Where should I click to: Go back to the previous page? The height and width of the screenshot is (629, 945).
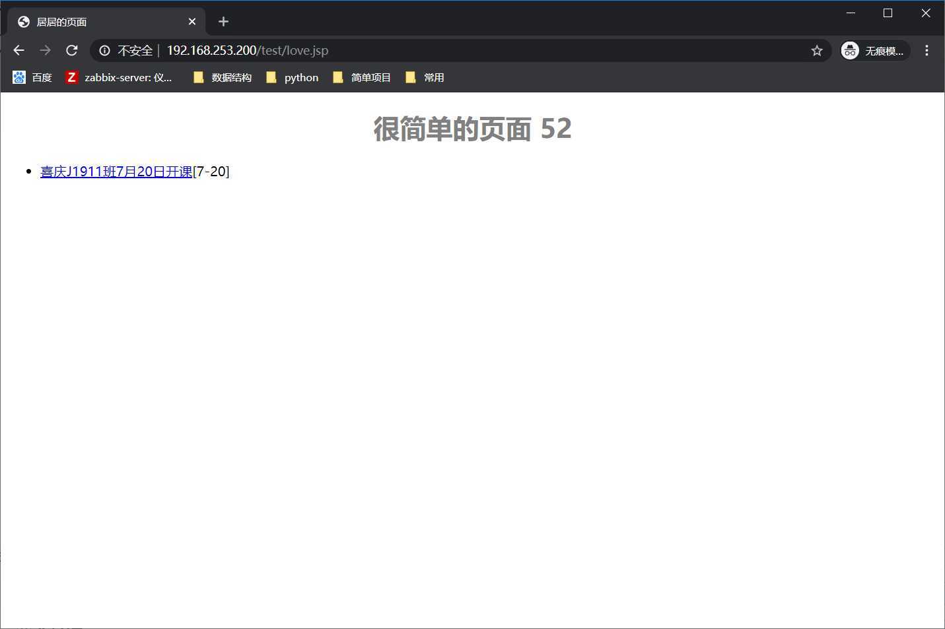point(18,50)
